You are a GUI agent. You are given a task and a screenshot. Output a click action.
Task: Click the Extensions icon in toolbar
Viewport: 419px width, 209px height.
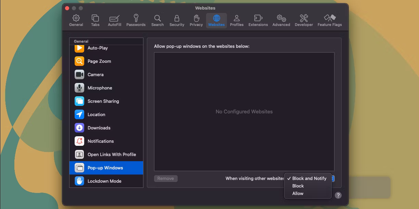click(x=258, y=19)
